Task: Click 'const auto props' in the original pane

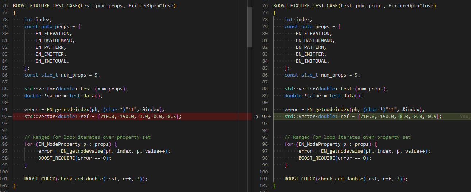Action: 47,27
